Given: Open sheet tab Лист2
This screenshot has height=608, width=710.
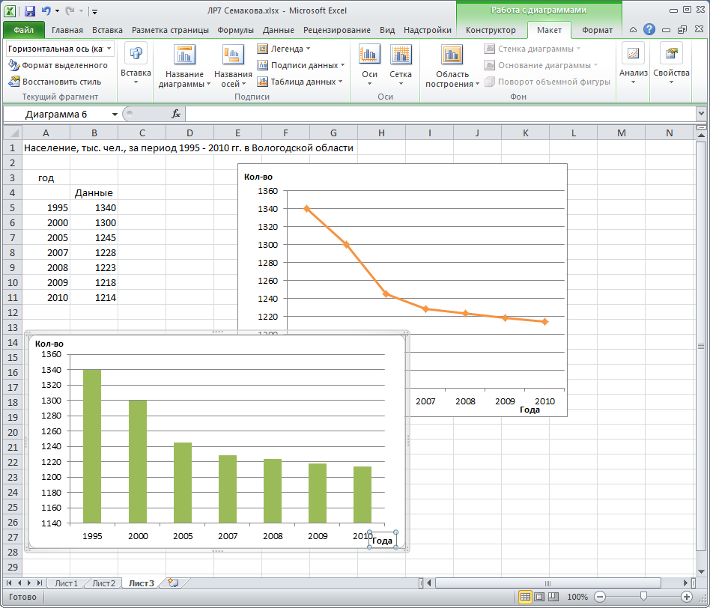Looking at the screenshot, I should pyautogui.click(x=103, y=583).
